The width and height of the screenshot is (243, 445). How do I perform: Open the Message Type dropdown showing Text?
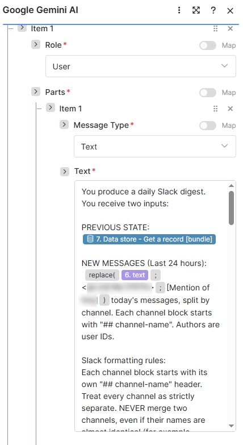point(155,146)
